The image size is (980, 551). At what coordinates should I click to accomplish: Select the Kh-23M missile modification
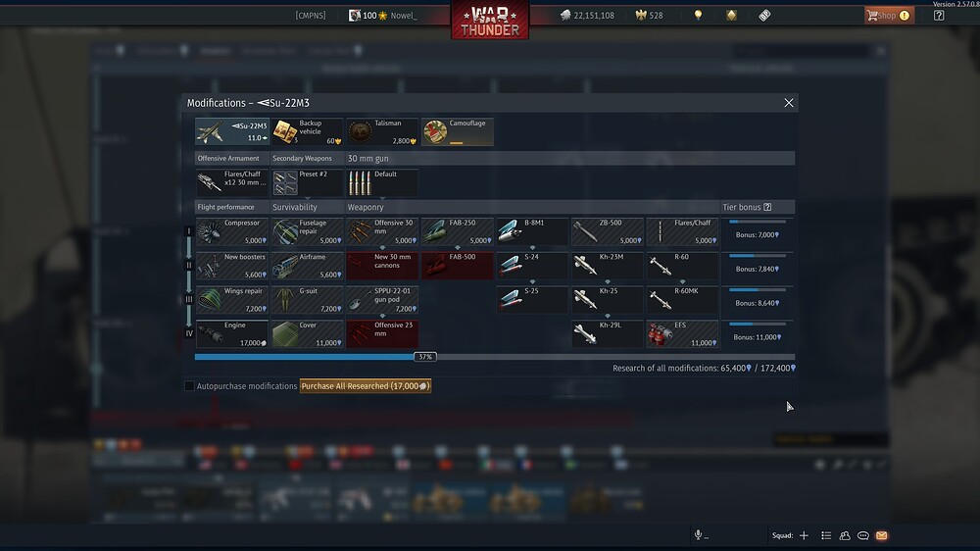point(607,266)
